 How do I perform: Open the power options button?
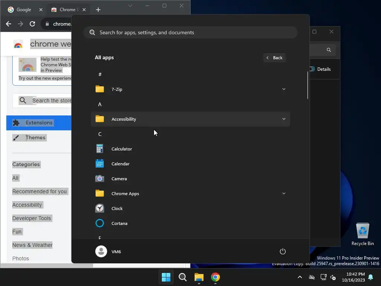(283, 251)
